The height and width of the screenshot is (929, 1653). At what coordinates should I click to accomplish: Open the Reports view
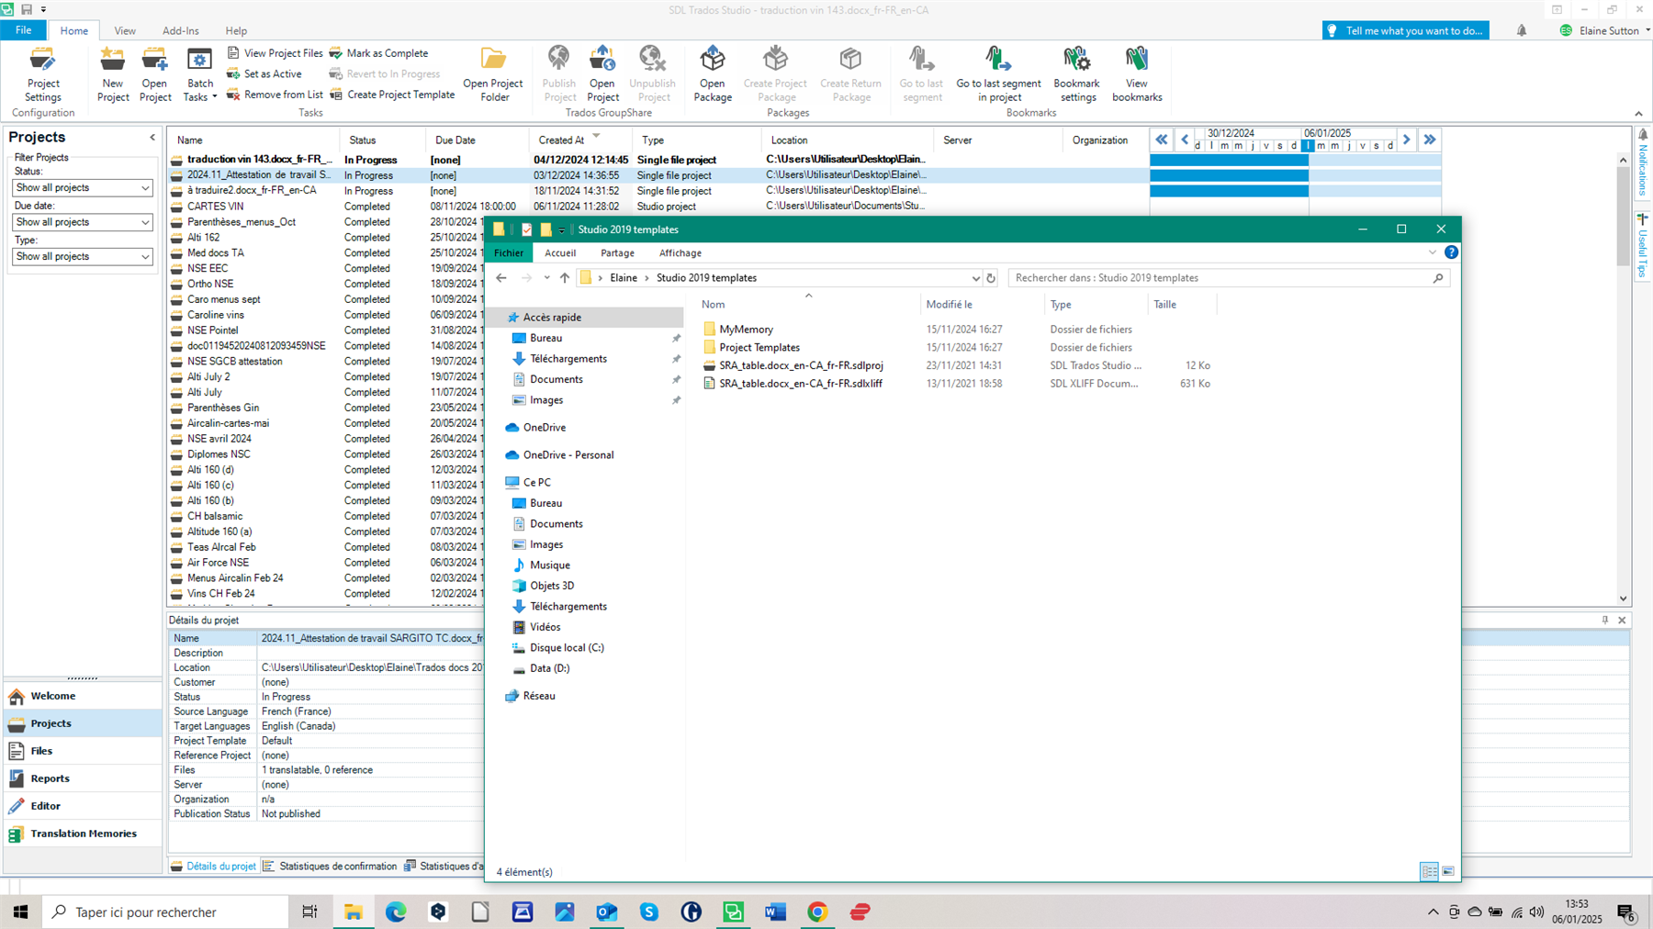click(83, 778)
